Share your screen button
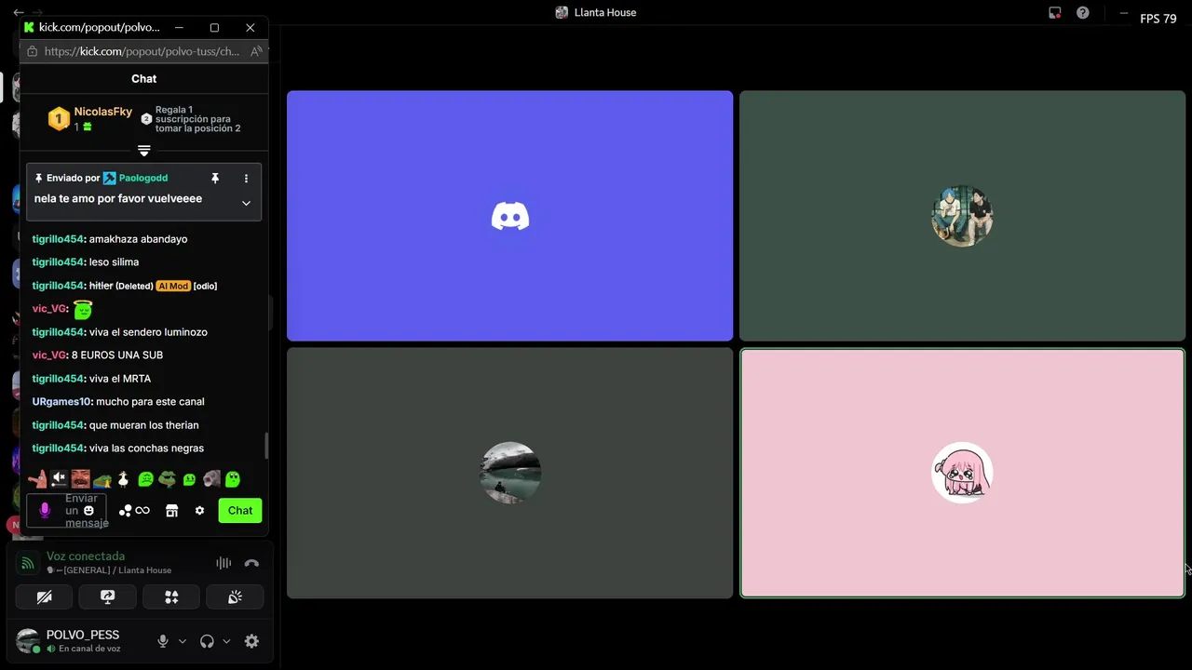1192x670 pixels. coord(107,597)
